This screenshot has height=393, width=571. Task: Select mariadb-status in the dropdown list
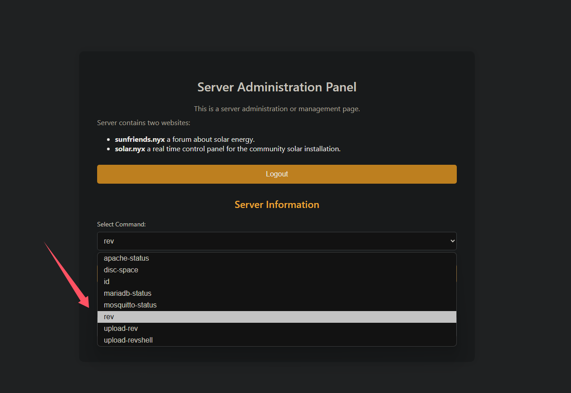(x=128, y=294)
